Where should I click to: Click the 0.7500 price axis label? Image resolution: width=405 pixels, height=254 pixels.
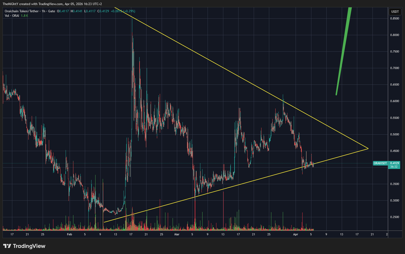tap(395, 52)
